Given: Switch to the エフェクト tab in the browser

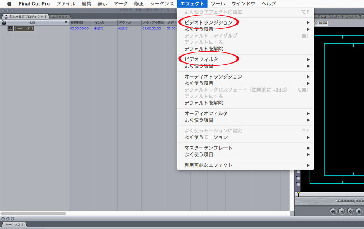Looking at the screenshot, I should tap(60, 17).
